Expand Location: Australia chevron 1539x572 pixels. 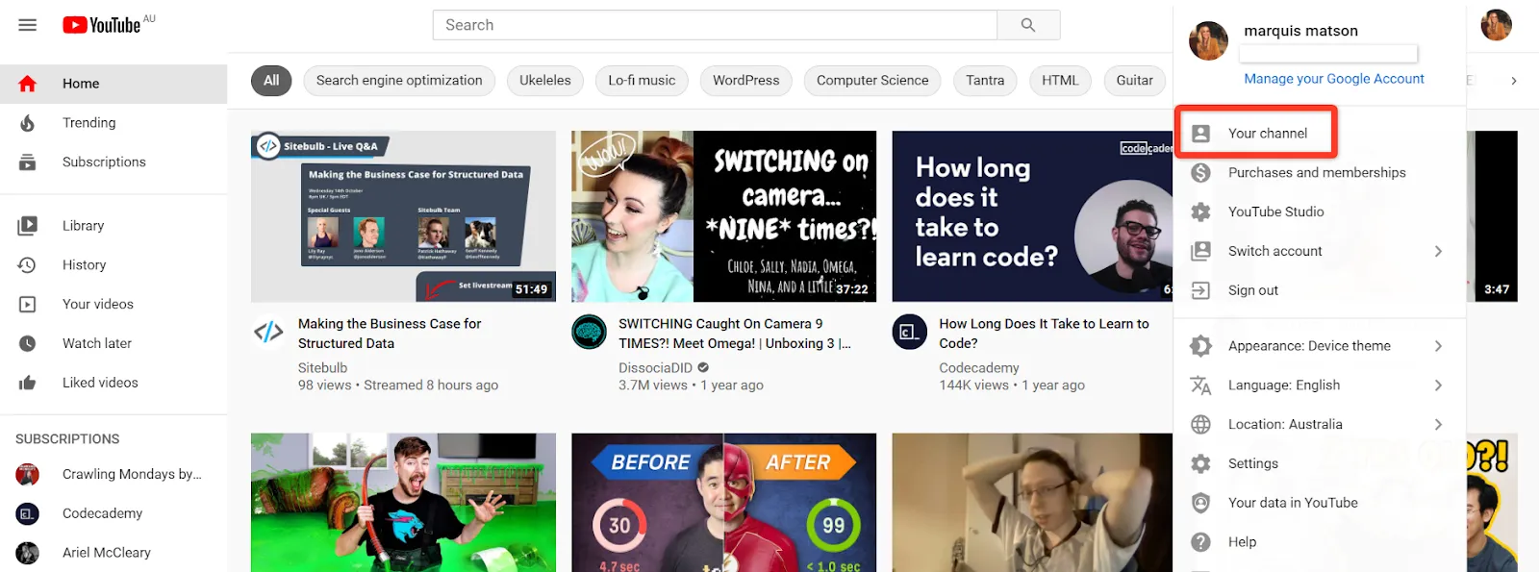pos(1438,424)
